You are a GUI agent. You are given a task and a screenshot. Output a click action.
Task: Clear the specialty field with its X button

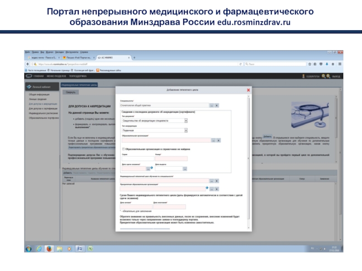pos(217,106)
